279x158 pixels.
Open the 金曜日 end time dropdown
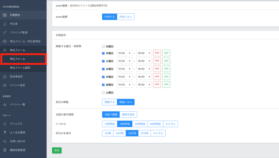144,85
